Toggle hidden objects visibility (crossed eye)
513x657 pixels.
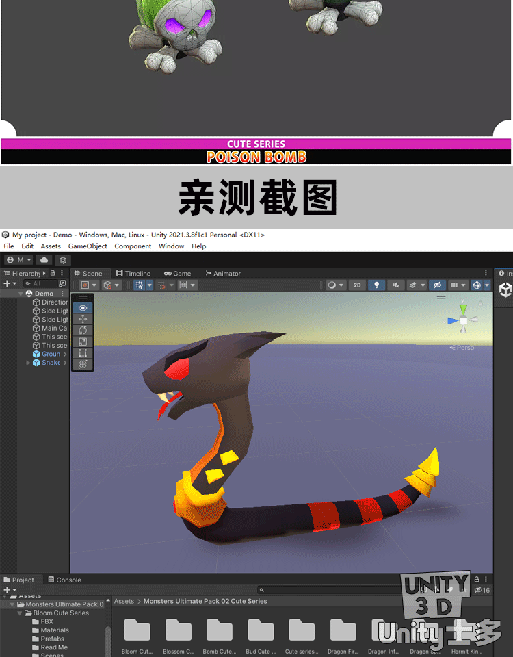tap(437, 285)
